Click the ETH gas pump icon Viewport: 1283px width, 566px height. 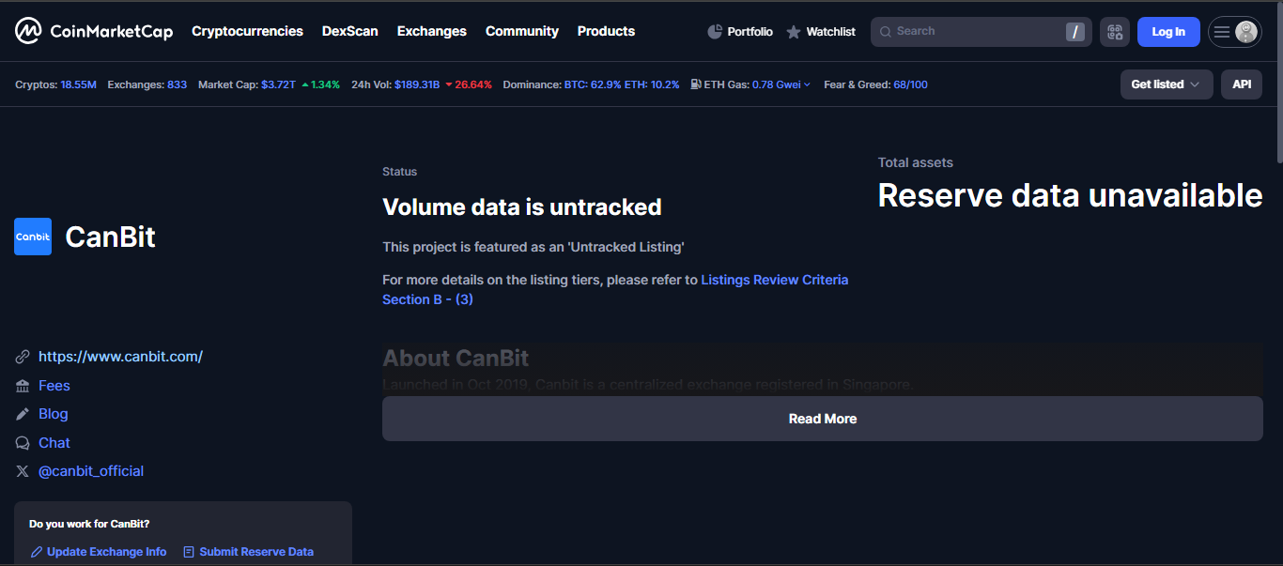click(x=696, y=84)
